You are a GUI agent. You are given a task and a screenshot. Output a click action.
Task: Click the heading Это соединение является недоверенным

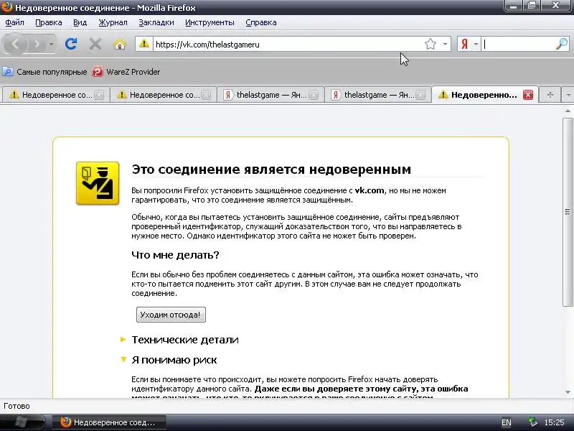(x=271, y=170)
